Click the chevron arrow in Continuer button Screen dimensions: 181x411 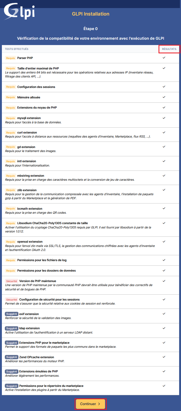pos(99,404)
